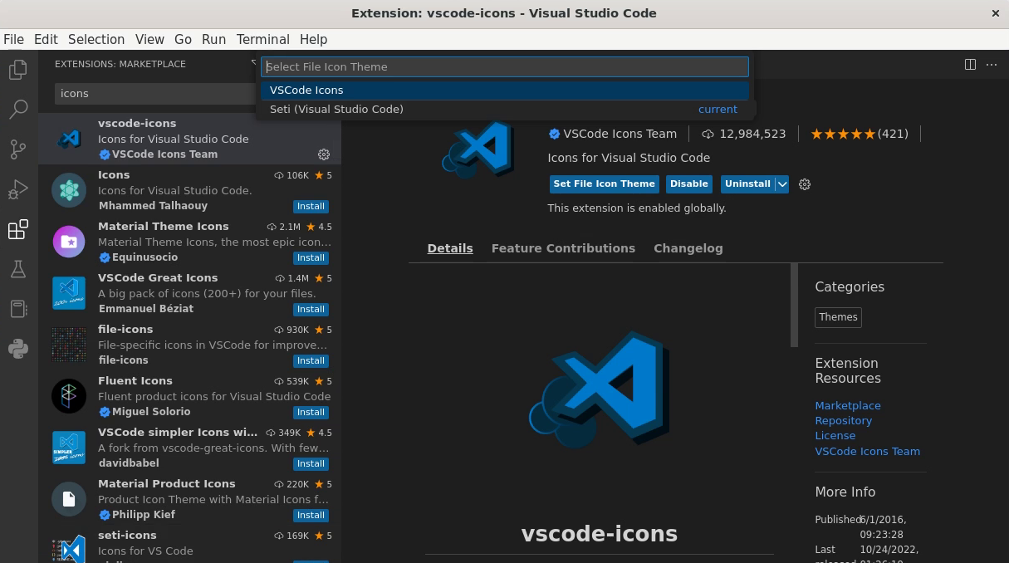Click the details page vertical scrollbar
1009x563 pixels.
click(795, 306)
